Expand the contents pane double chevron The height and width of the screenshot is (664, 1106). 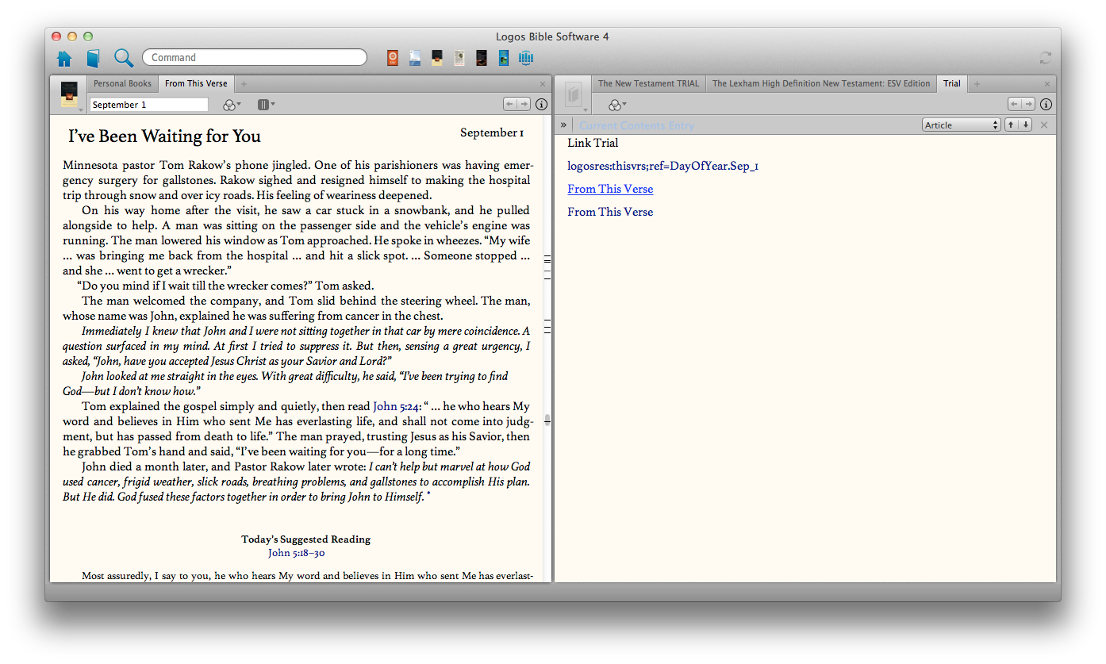(563, 125)
